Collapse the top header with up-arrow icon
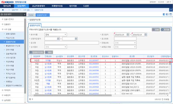This screenshot has width=173, height=104. [x=171, y=10]
